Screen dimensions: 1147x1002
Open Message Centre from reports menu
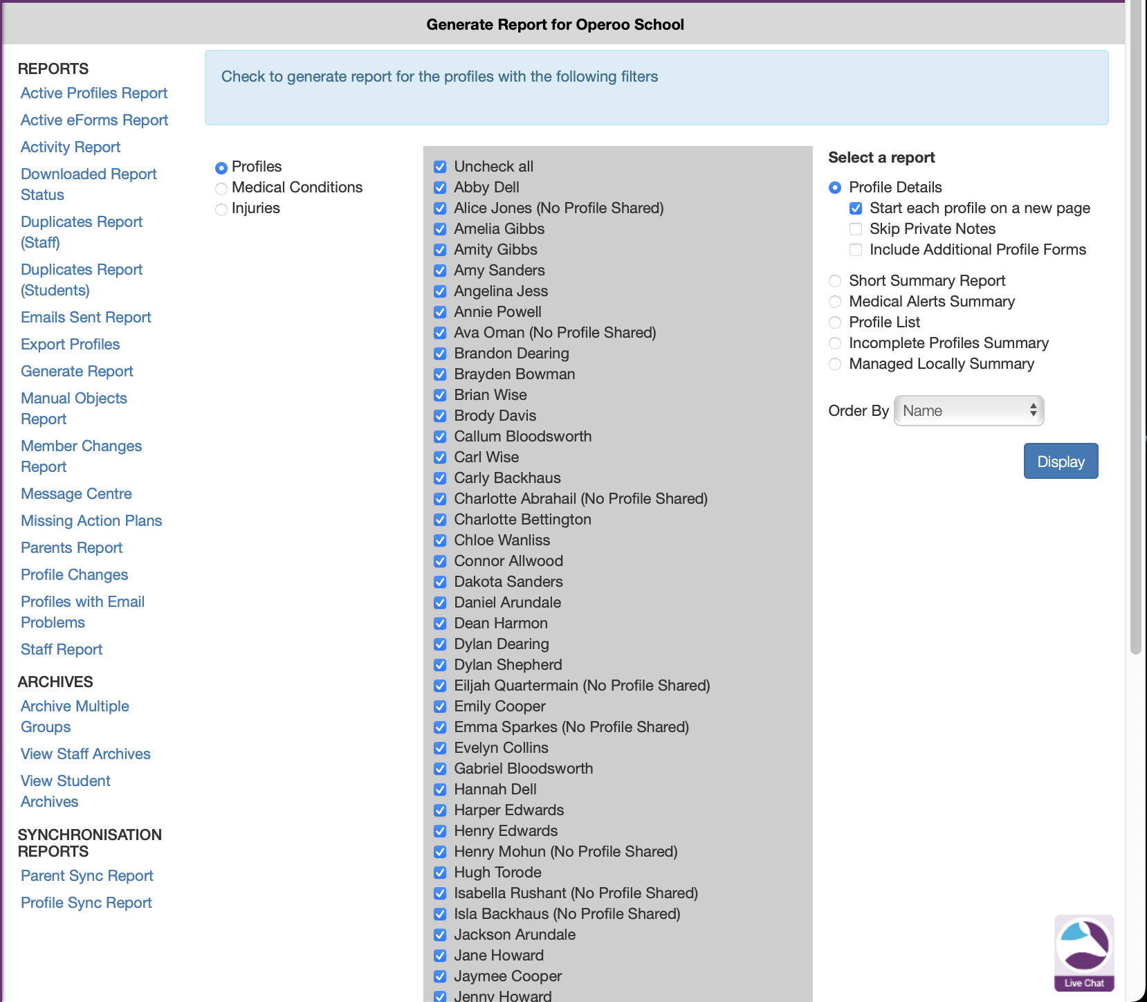pos(76,494)
